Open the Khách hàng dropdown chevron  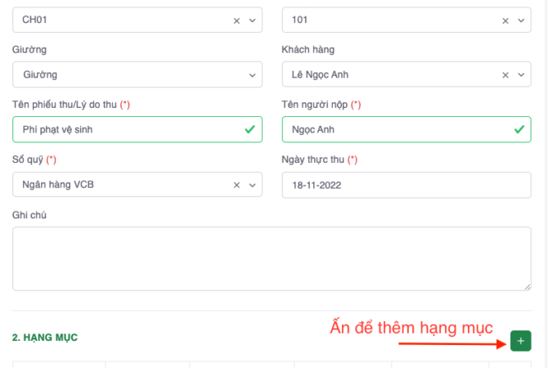tap(521, 74)
